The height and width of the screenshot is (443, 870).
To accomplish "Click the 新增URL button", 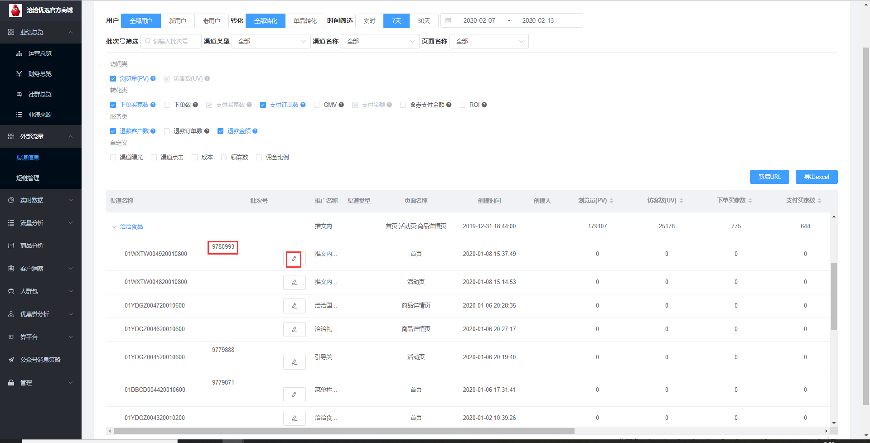I will (769, 177).
